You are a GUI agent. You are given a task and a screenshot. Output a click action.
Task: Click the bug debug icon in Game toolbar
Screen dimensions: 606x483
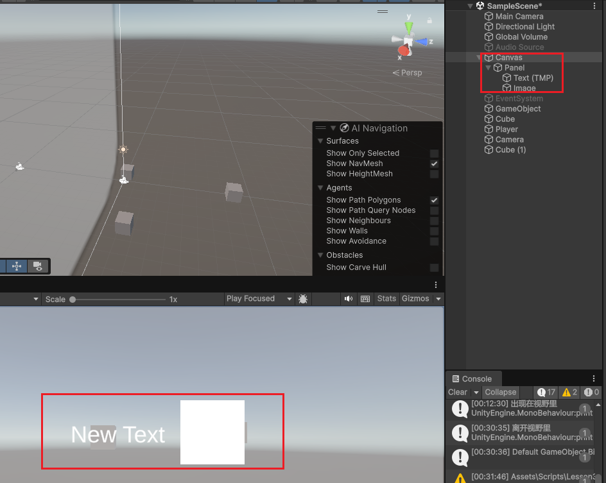click(x=303, y=299)
